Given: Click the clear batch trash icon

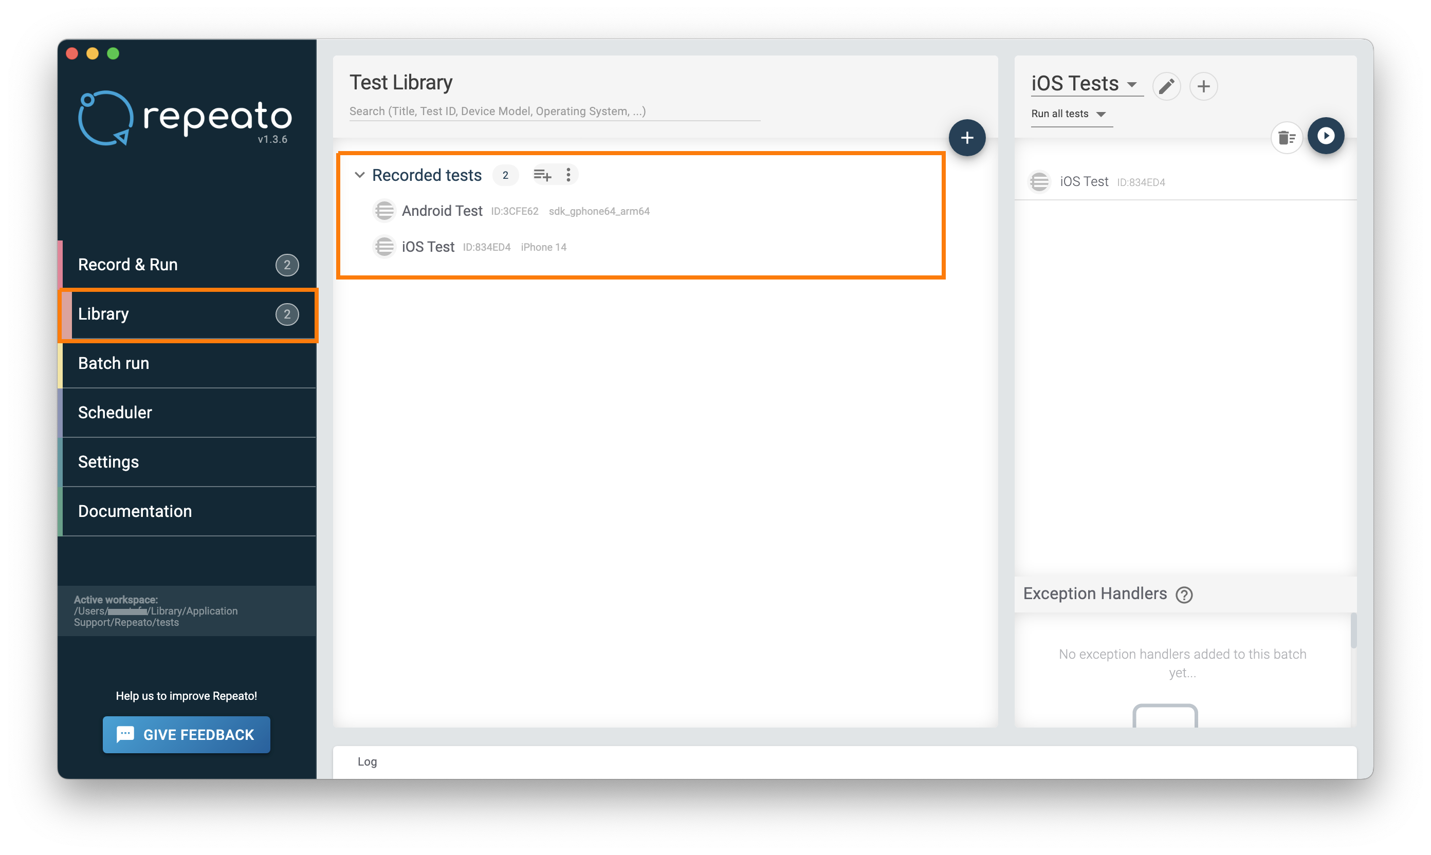Looking at the screenshot, I should coord(1287,137).
